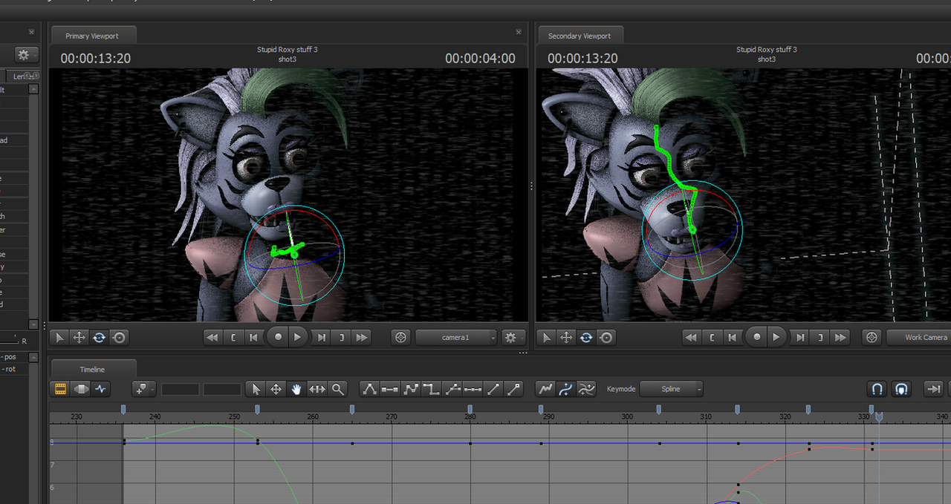Step back one frame in Primary Viewport

[x=253, y=337]
